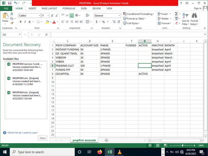
Task: Click the zoom slider handle
Action: point(183,145)
